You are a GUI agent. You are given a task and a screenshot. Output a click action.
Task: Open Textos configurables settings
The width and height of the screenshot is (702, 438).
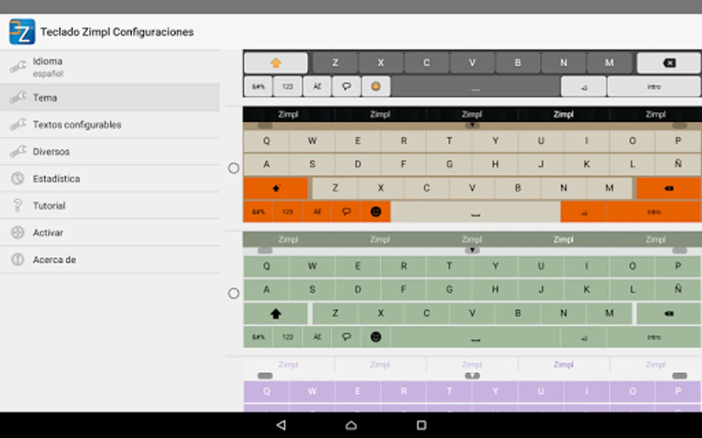(110, 125)
